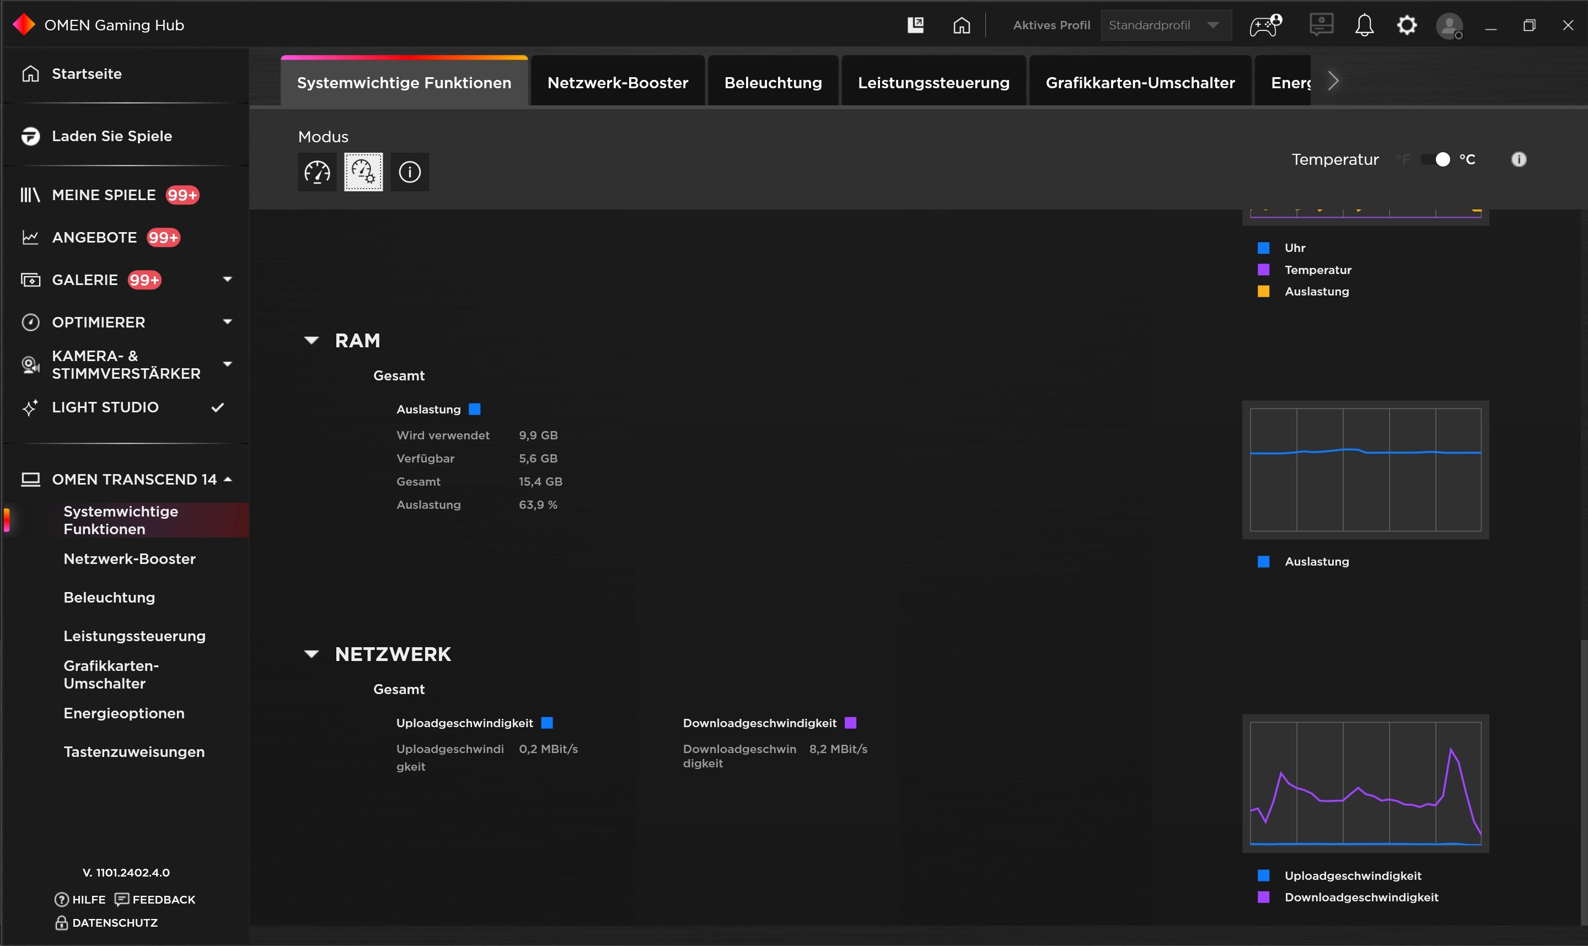
Task: Click the FEEDBACK speech bubble icon
Action: (x=122, y=900)
